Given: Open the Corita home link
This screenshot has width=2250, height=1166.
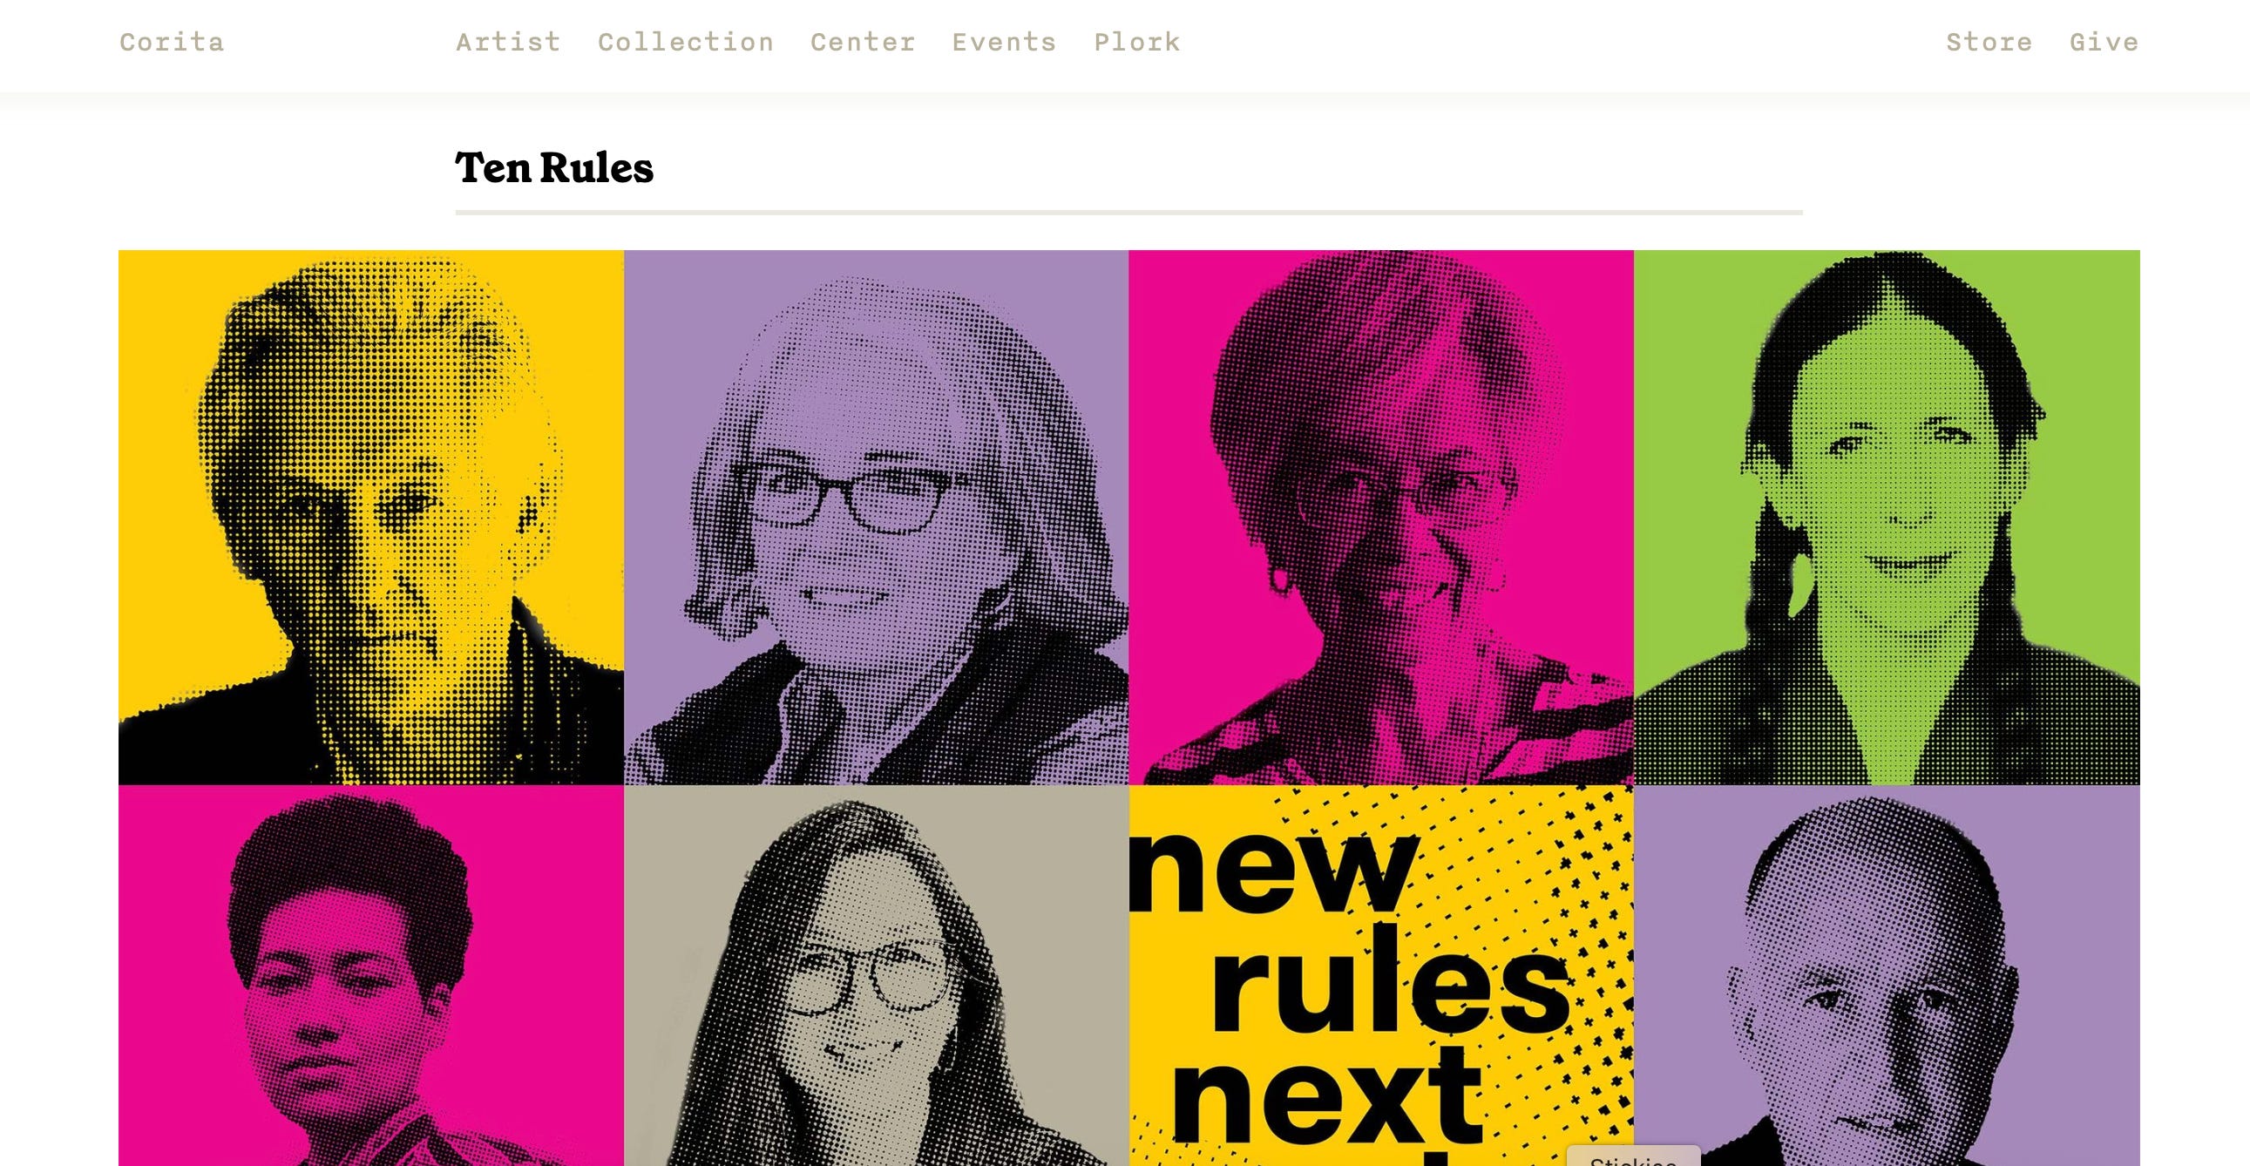Looking at the screenshot, I should pyautogui.click(x=172, y=42).
